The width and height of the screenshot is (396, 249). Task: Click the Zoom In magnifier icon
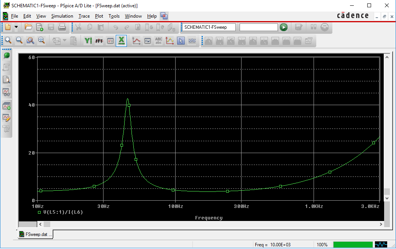[x=8, y=40]
